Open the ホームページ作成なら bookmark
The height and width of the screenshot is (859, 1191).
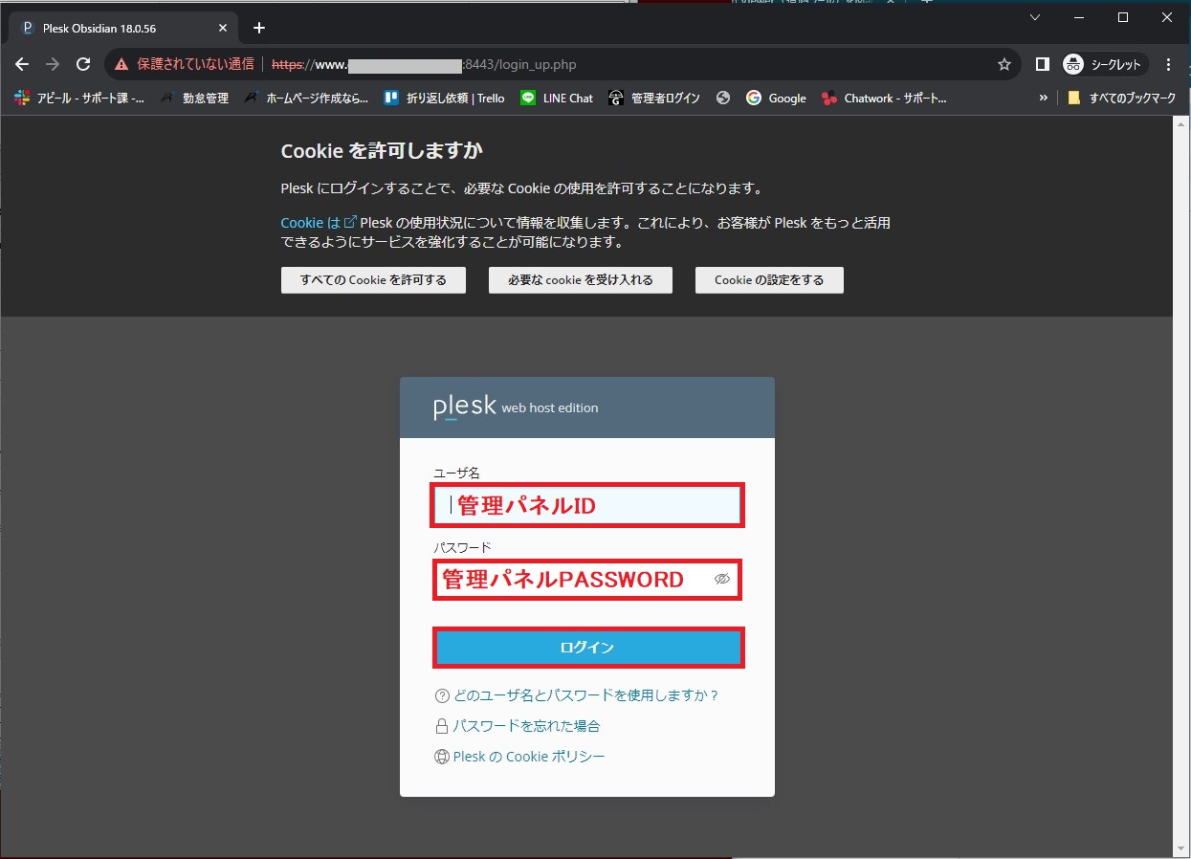(306, 98)
